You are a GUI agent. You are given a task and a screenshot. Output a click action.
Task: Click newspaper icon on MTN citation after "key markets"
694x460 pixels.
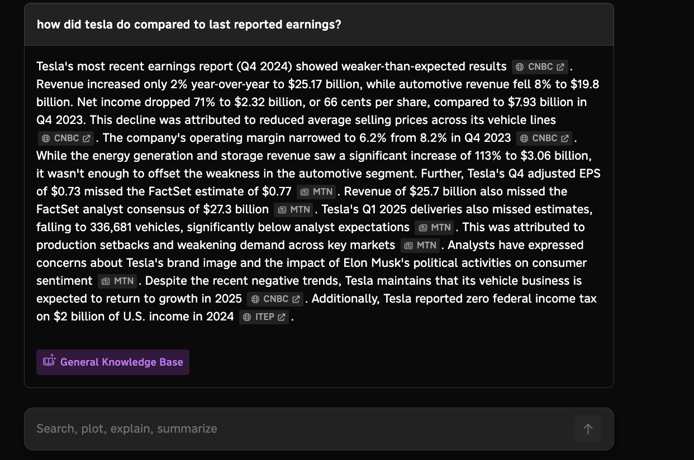[409, 246]
